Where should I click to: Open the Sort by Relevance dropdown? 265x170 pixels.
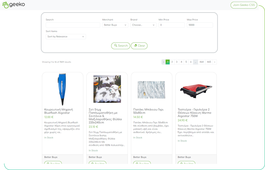[66, 37]
